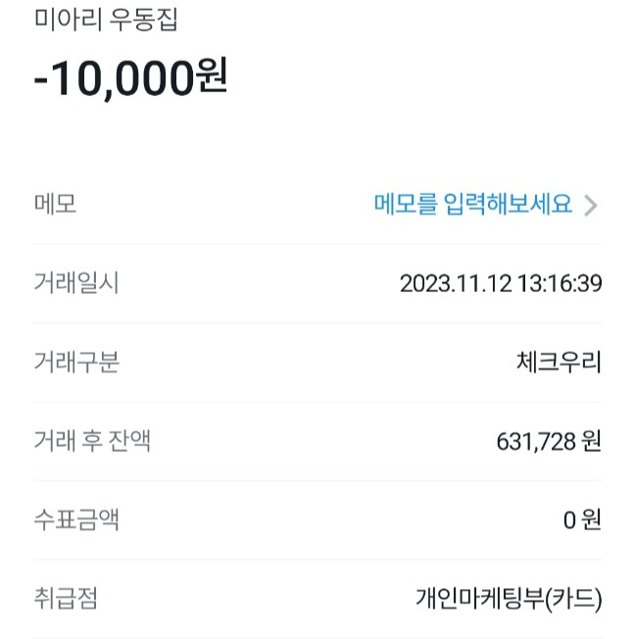Select the 거래일시 label
The height and width of the screenshot is (639, 635).
point(76,284)
